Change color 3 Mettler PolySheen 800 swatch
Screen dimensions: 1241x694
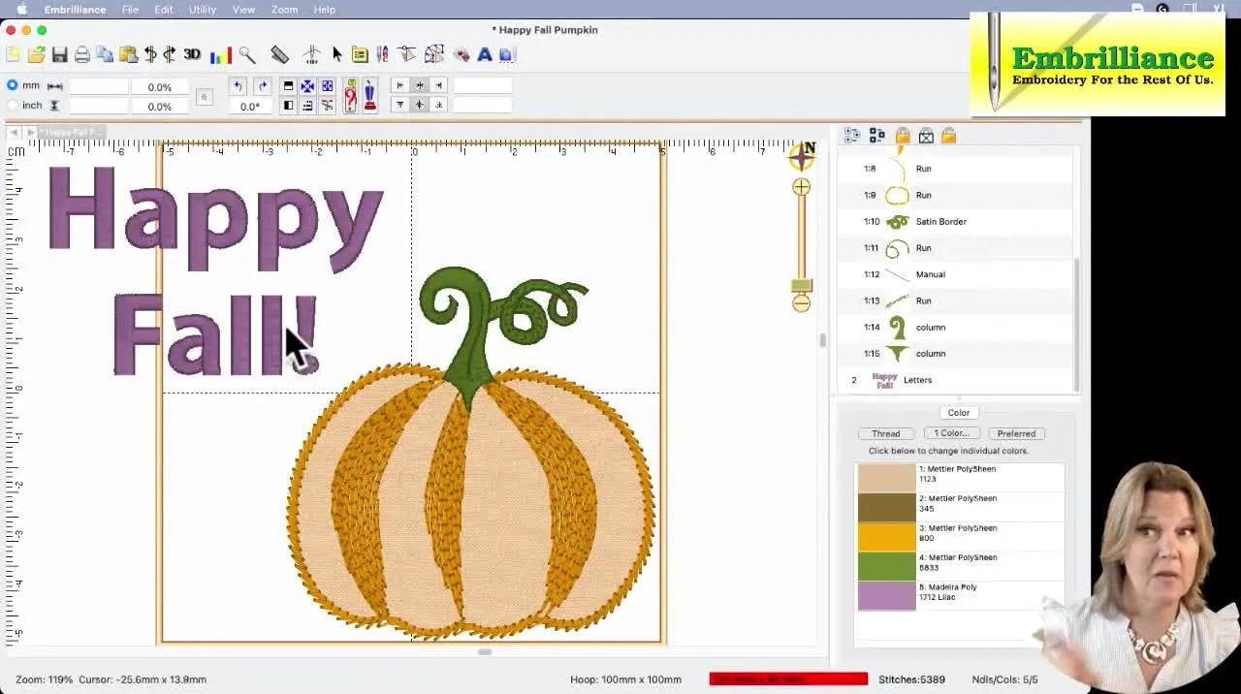886,537
